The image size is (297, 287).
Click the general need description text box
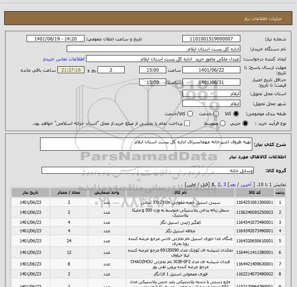pyautogui.click(x=146, y=144)
